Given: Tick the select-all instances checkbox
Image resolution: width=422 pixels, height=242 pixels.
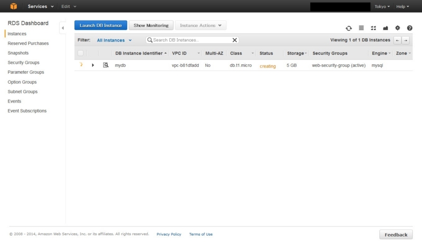Looking at the screenshot, I should [81, 53].
